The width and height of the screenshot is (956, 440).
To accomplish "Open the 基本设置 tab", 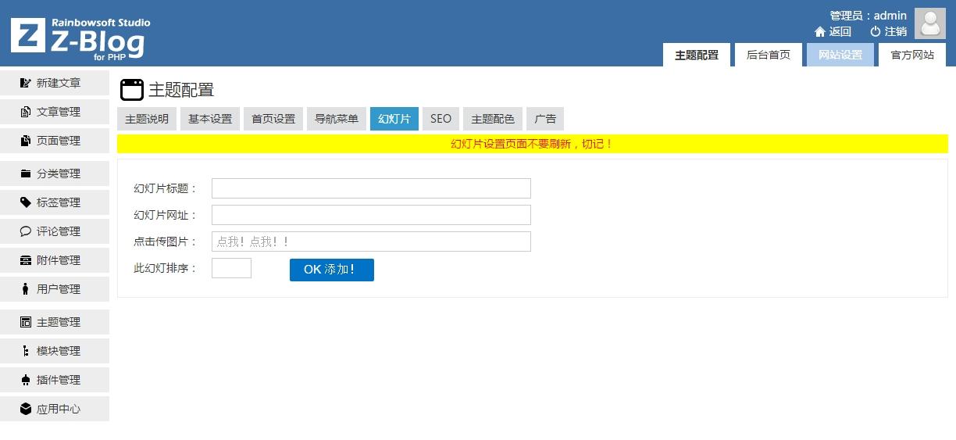I will pyautogui.click(x=210, y=119).
